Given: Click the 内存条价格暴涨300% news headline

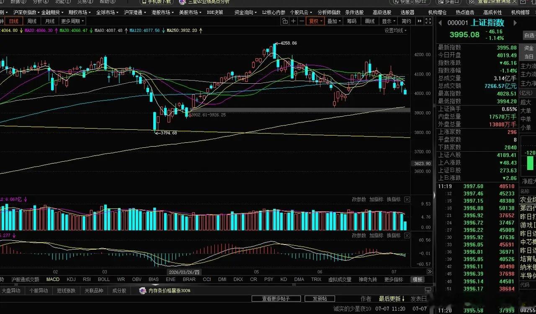Looking at the screenshot, I should (x=170, y=291).
